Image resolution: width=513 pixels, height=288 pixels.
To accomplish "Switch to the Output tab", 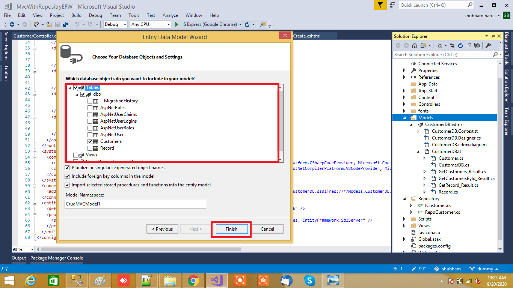I will coord(19,258).
